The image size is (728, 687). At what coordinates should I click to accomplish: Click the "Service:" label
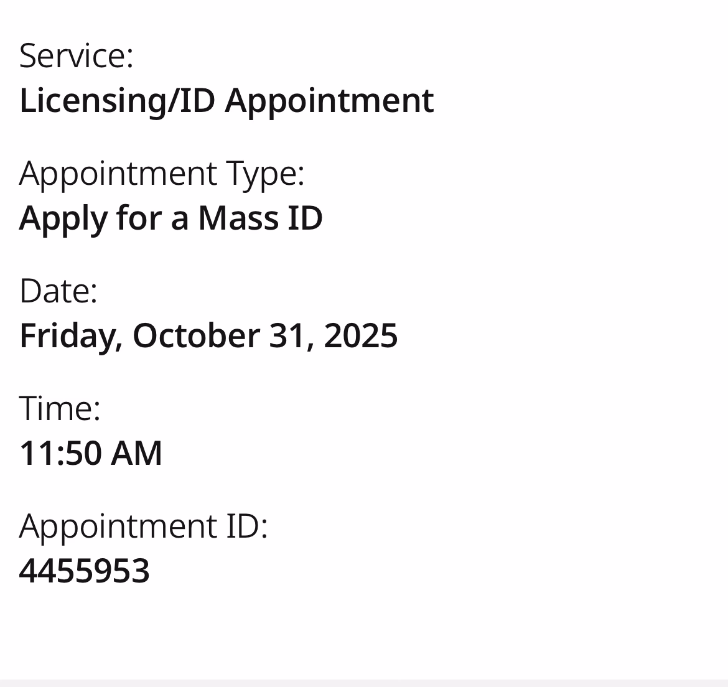[x=77, y=55]
